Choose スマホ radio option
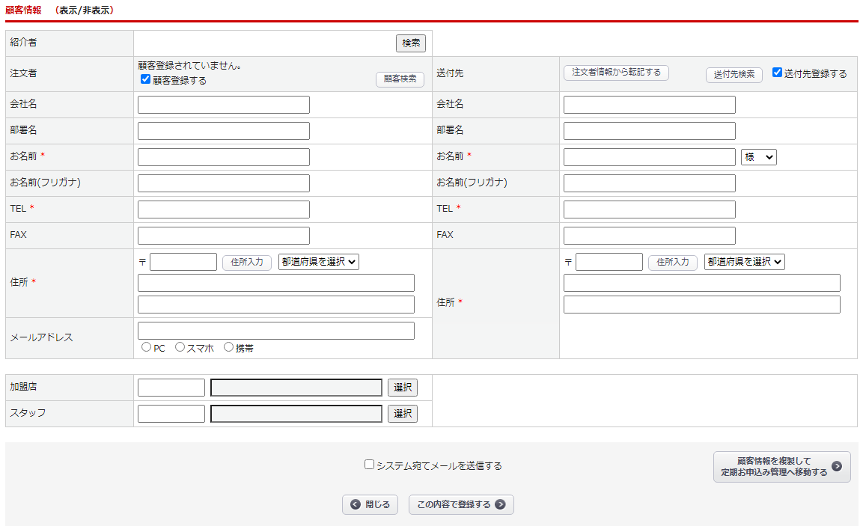Viewport: 863px width, 526px height. tap(180, 347)
